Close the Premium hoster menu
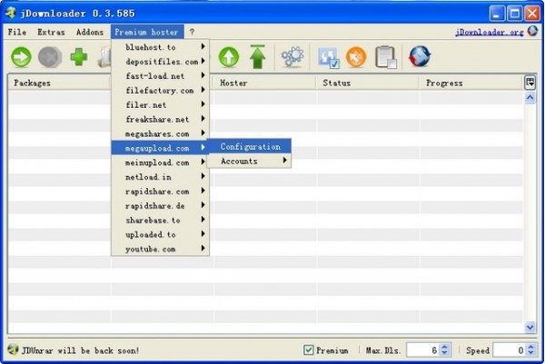This screenshot has width=545, height=364. (x=147, y=32)
